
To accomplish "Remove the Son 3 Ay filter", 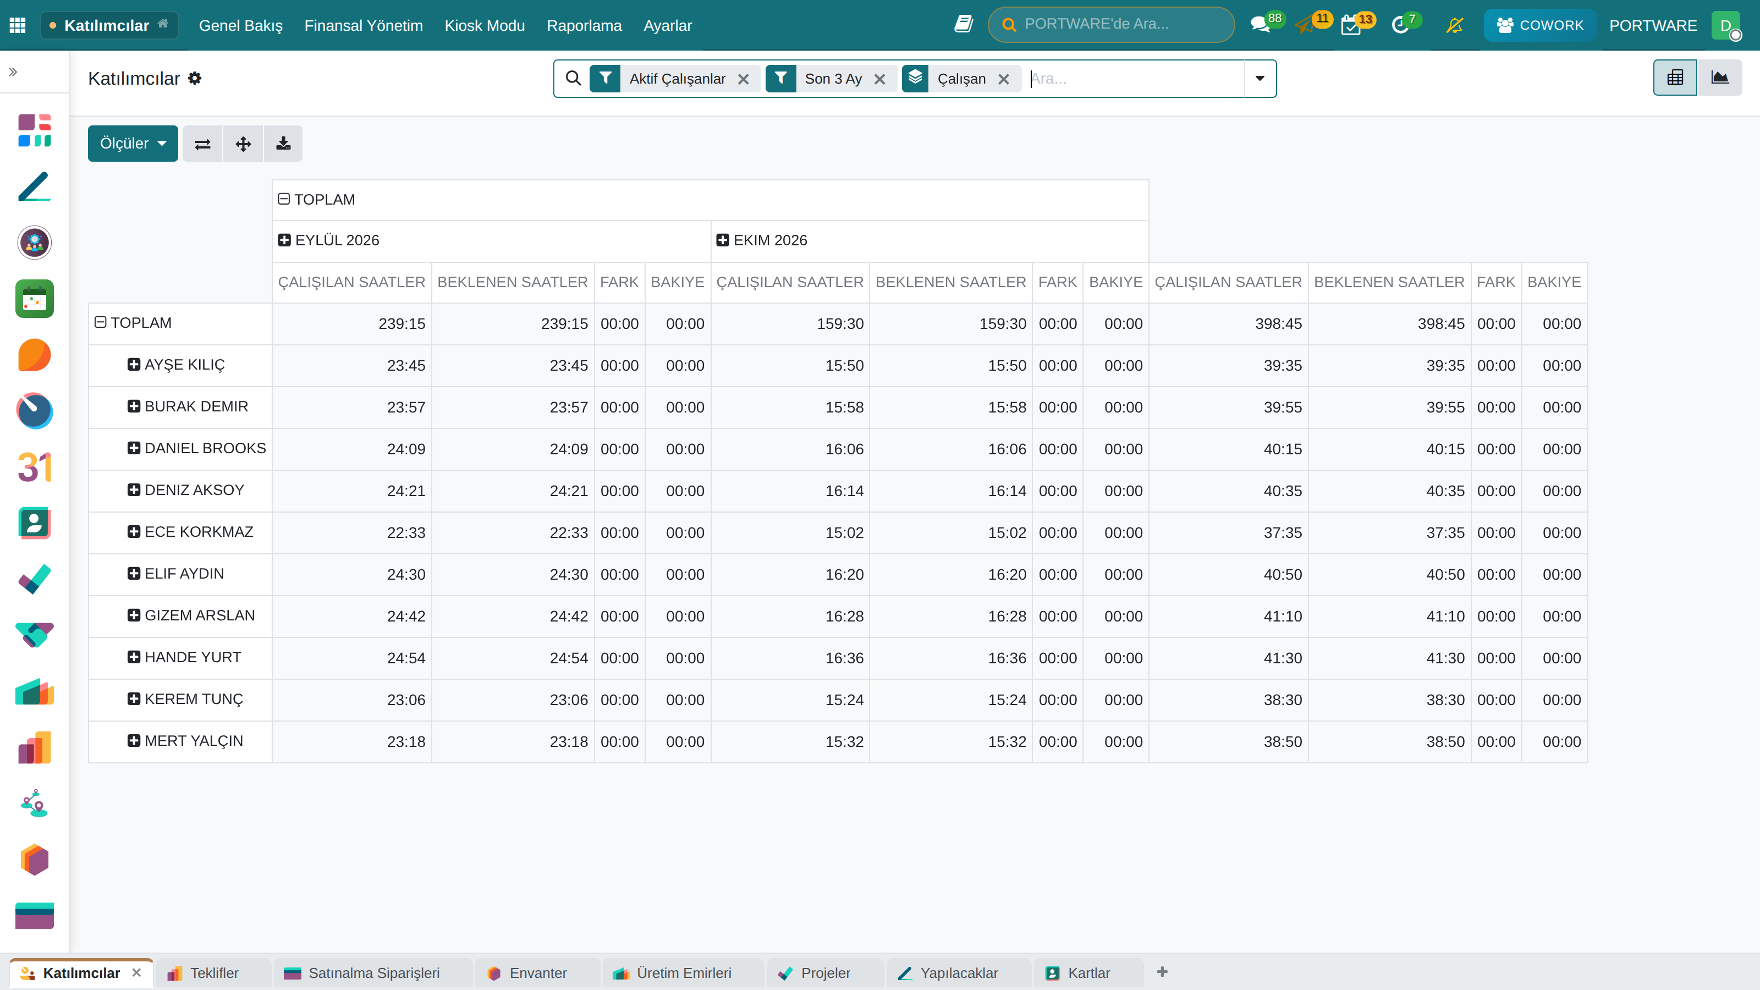I will point(879,79).
